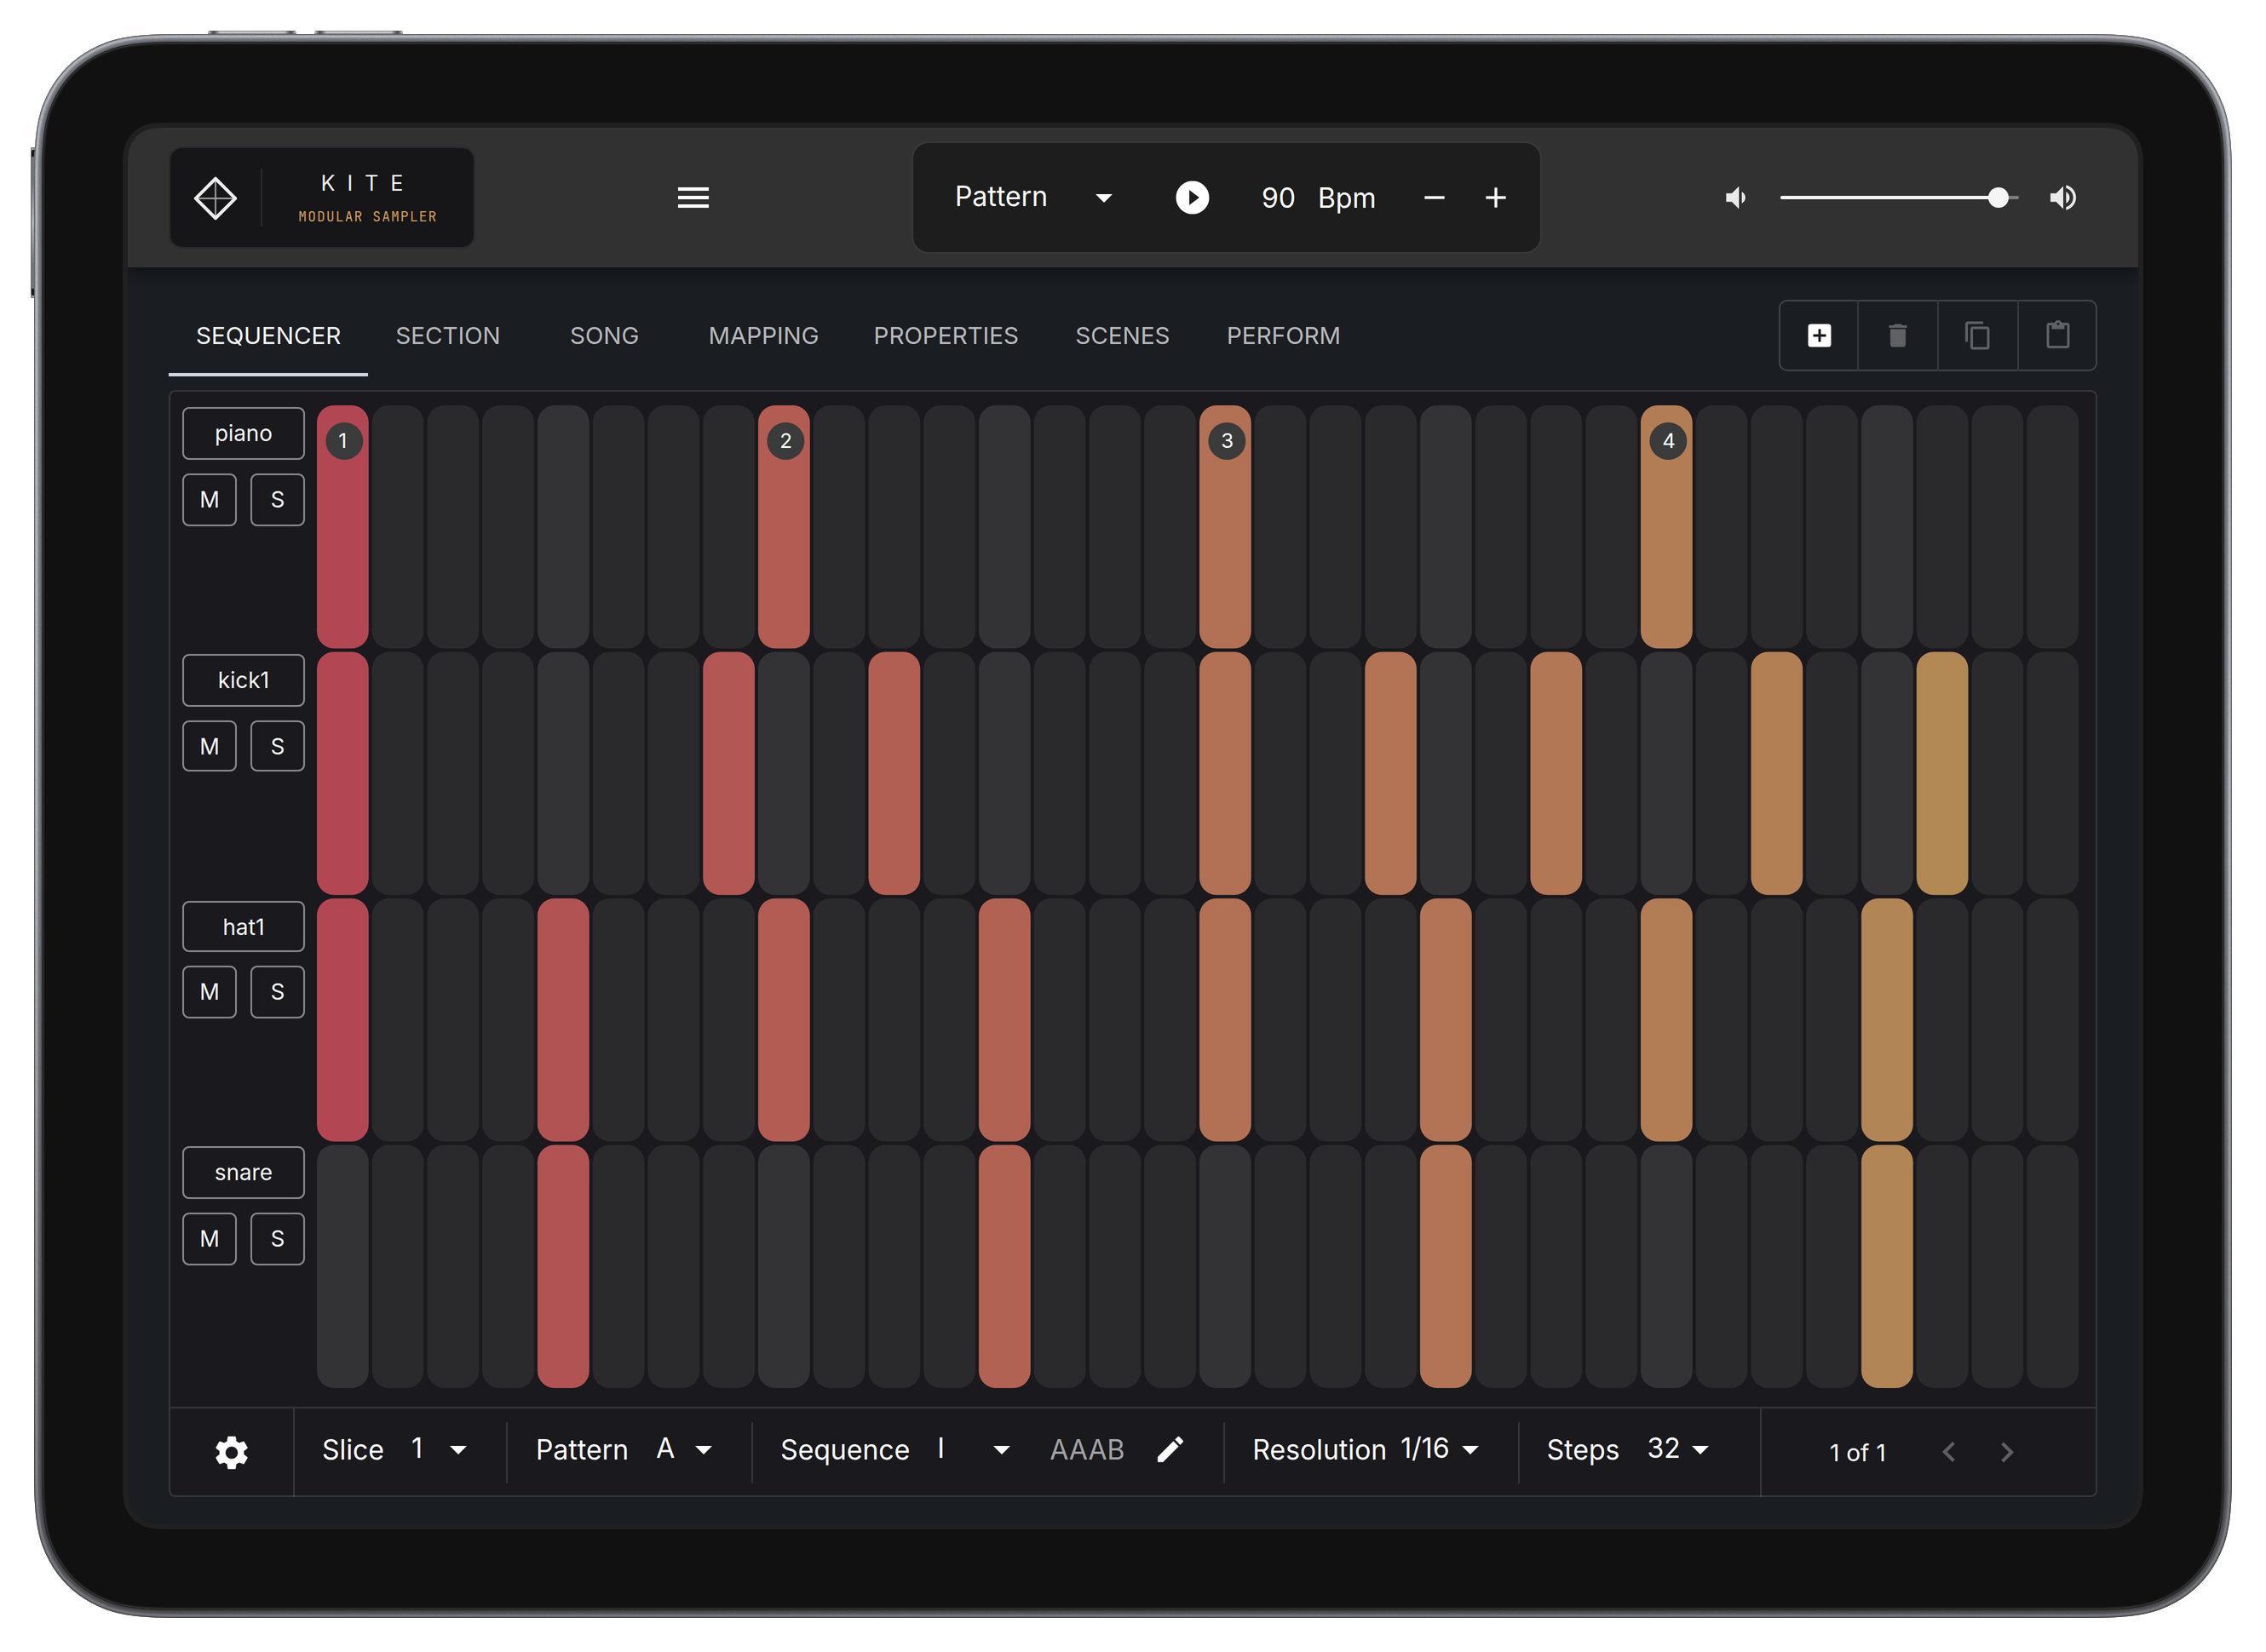Click the pencil edit sequence icon
This screenshot has width=2266, height=1652.
point(1170,1450)
